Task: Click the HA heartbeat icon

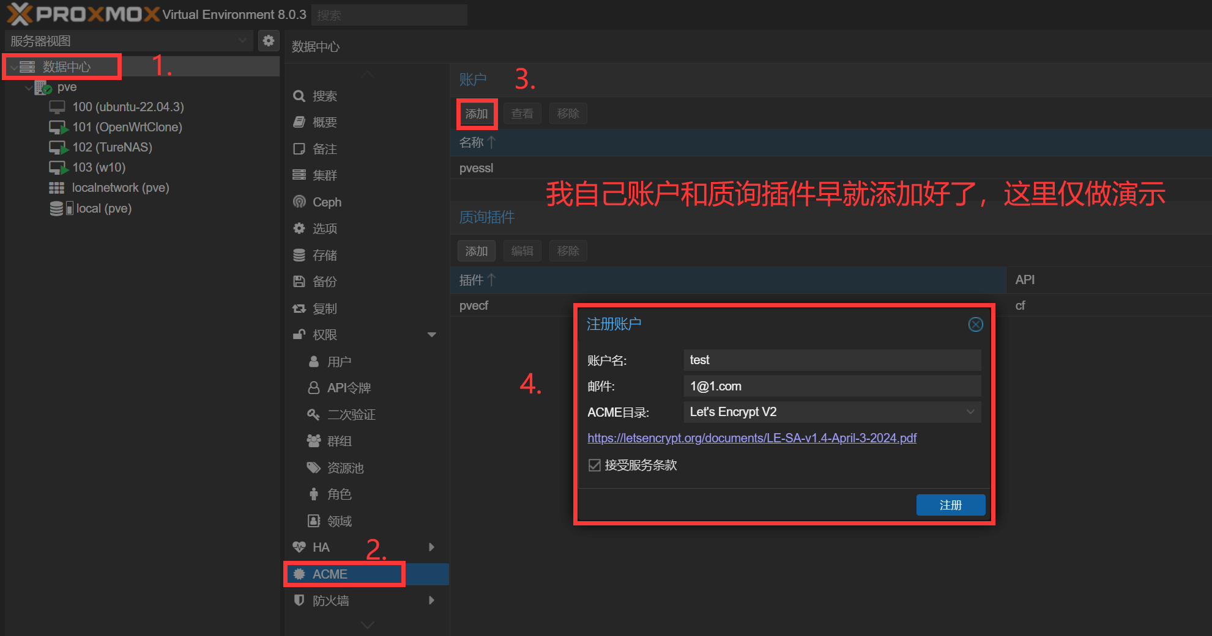Action: 299,547
